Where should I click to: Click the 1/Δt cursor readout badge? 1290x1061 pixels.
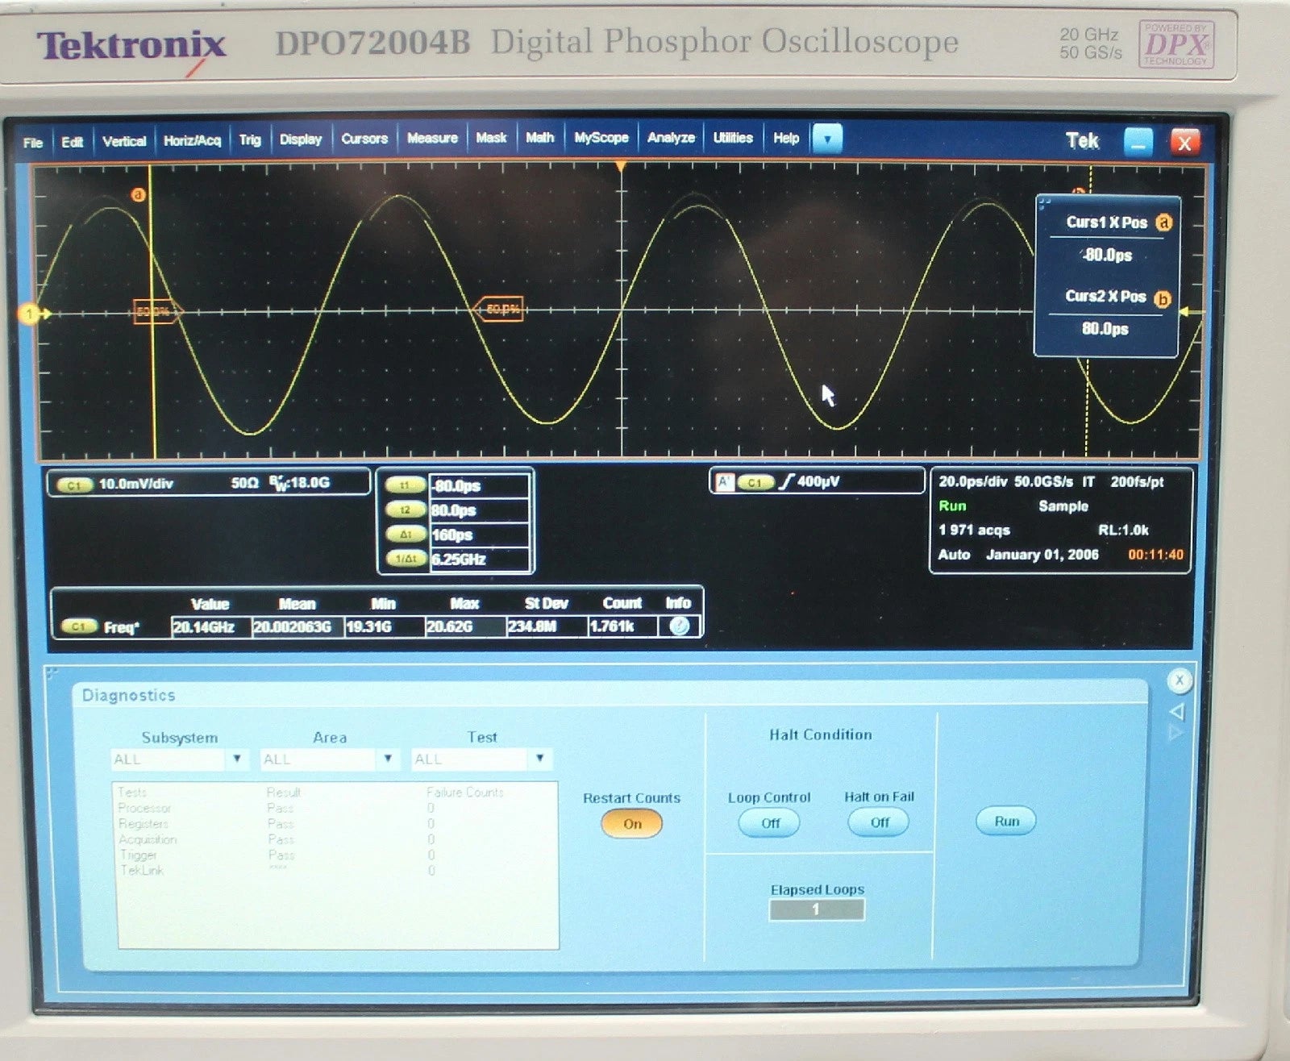(x=406, y=559)
